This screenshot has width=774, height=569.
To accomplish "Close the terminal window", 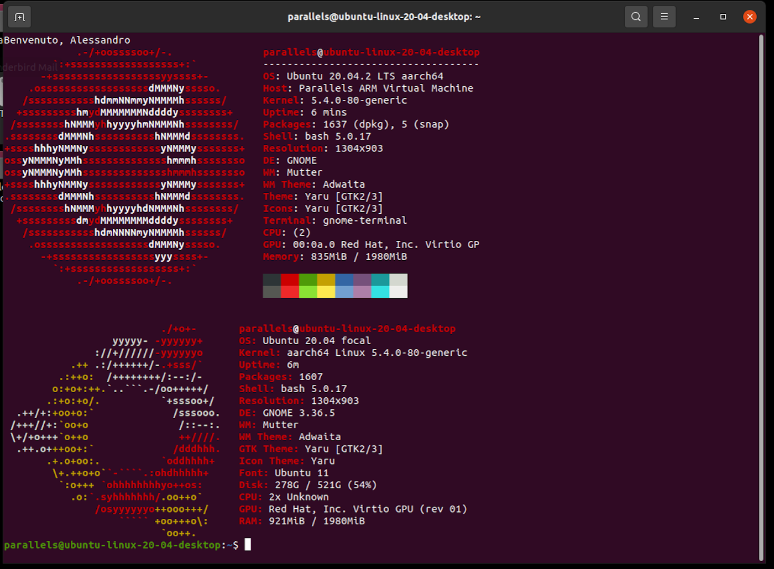I will [750, 17].
